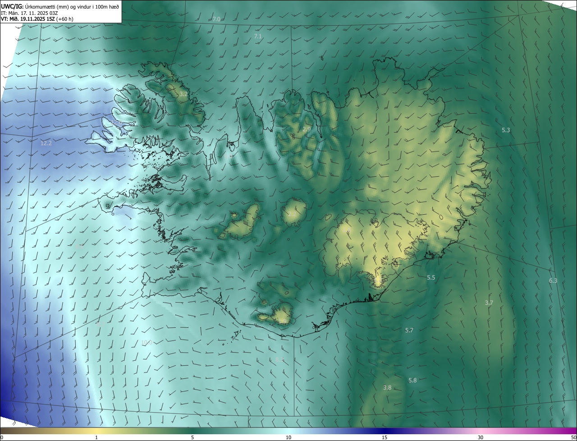Click the '15' tick on the color scale
The height and width of the screenshot is (441, 577).
tap(385, 438)
